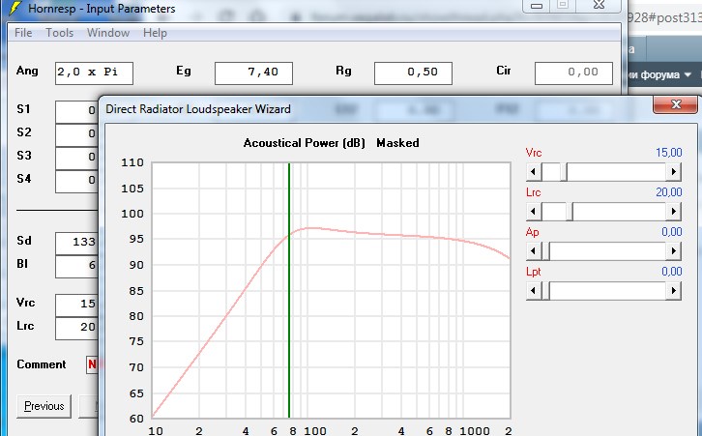
Task: Click the Lrc value 20,00 in wizard
Action: tap(669, 192)
